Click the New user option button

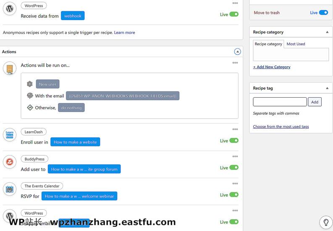click(47, 84)
